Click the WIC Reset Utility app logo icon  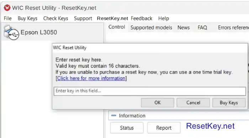7,8
